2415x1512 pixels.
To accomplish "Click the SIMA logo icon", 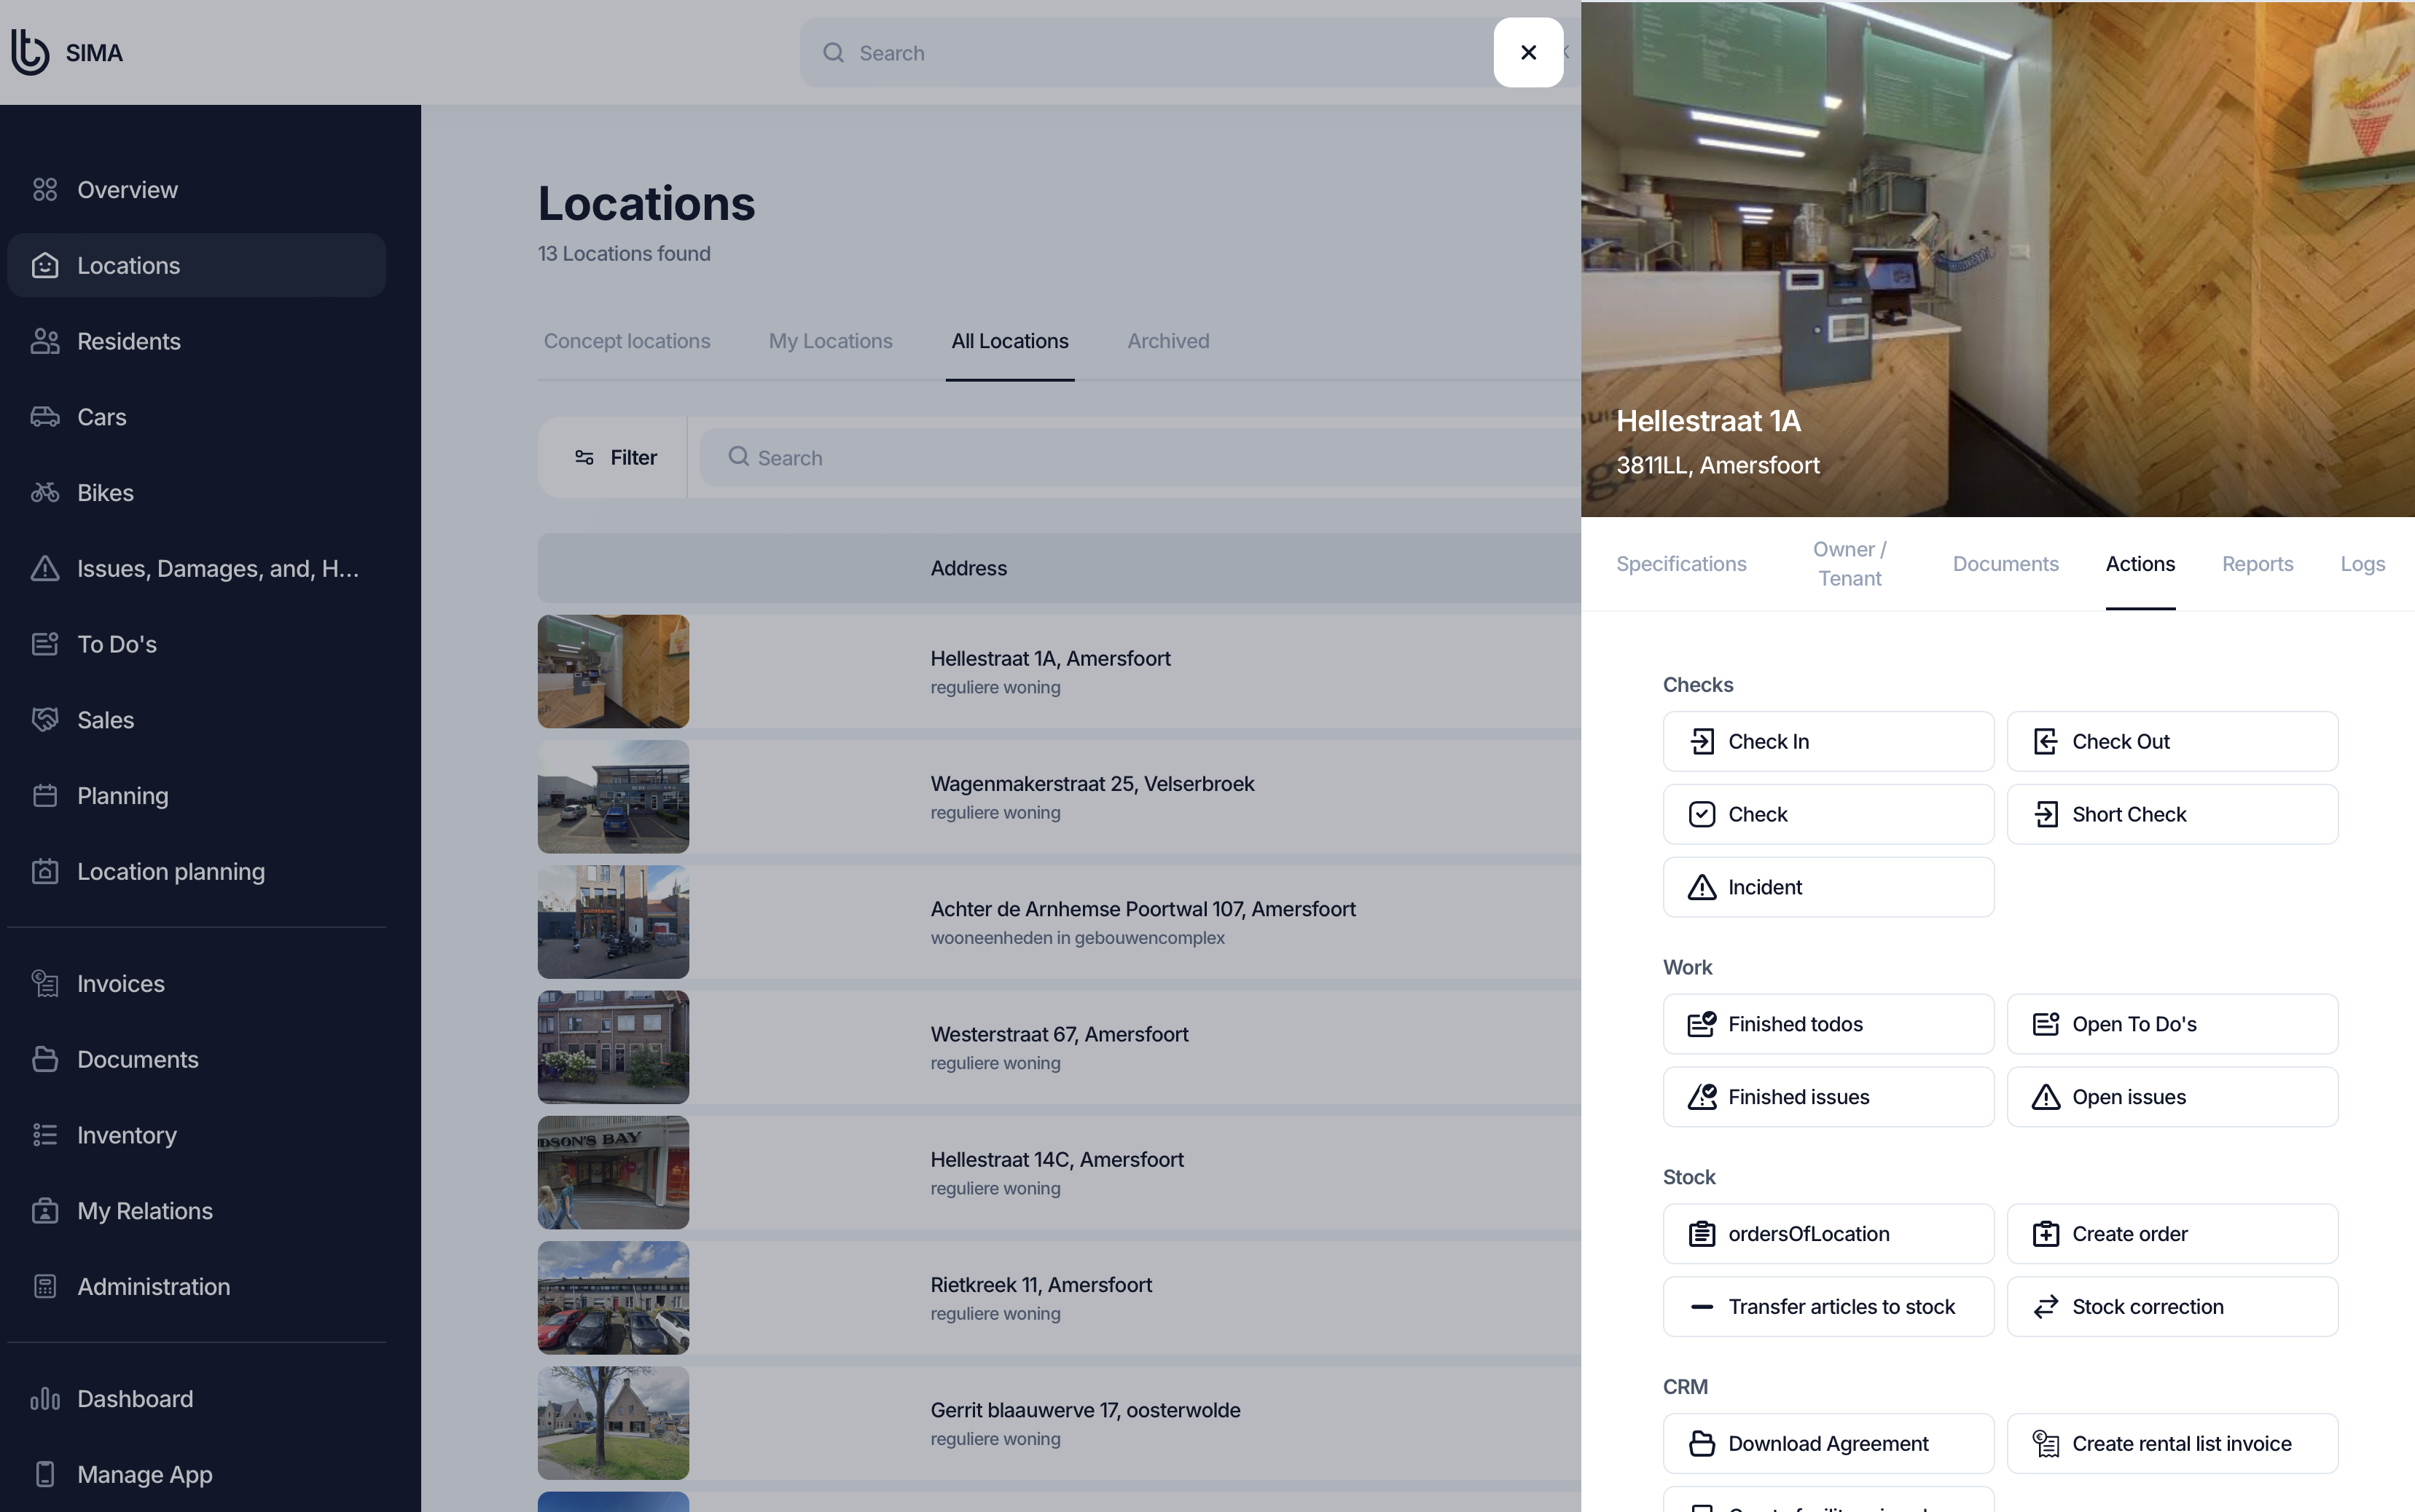I will point(30,52).
